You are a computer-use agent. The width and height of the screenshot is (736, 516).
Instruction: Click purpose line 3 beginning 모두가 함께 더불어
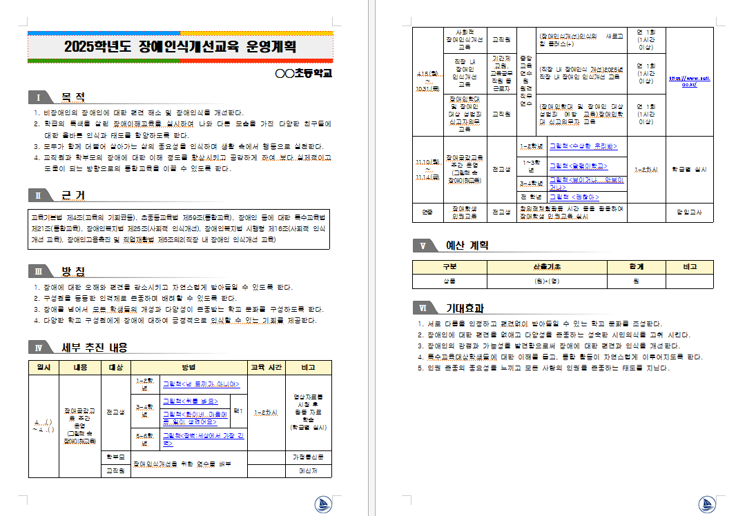pos(179,146)
